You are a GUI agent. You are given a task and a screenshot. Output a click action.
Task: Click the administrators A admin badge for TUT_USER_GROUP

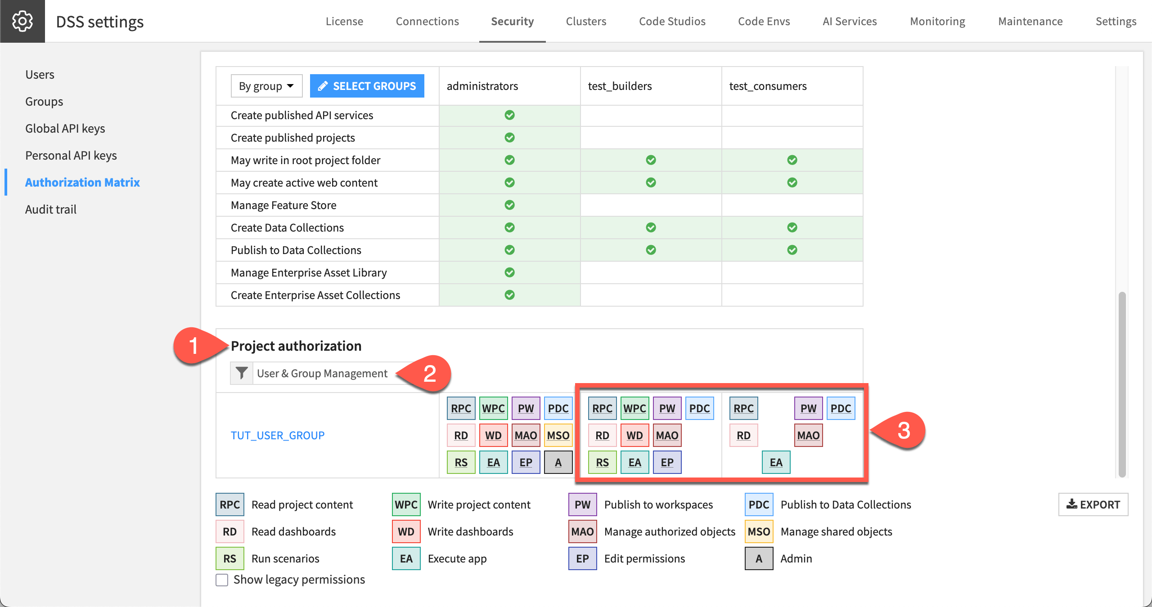pyautogui.click(x=558, y=462)
